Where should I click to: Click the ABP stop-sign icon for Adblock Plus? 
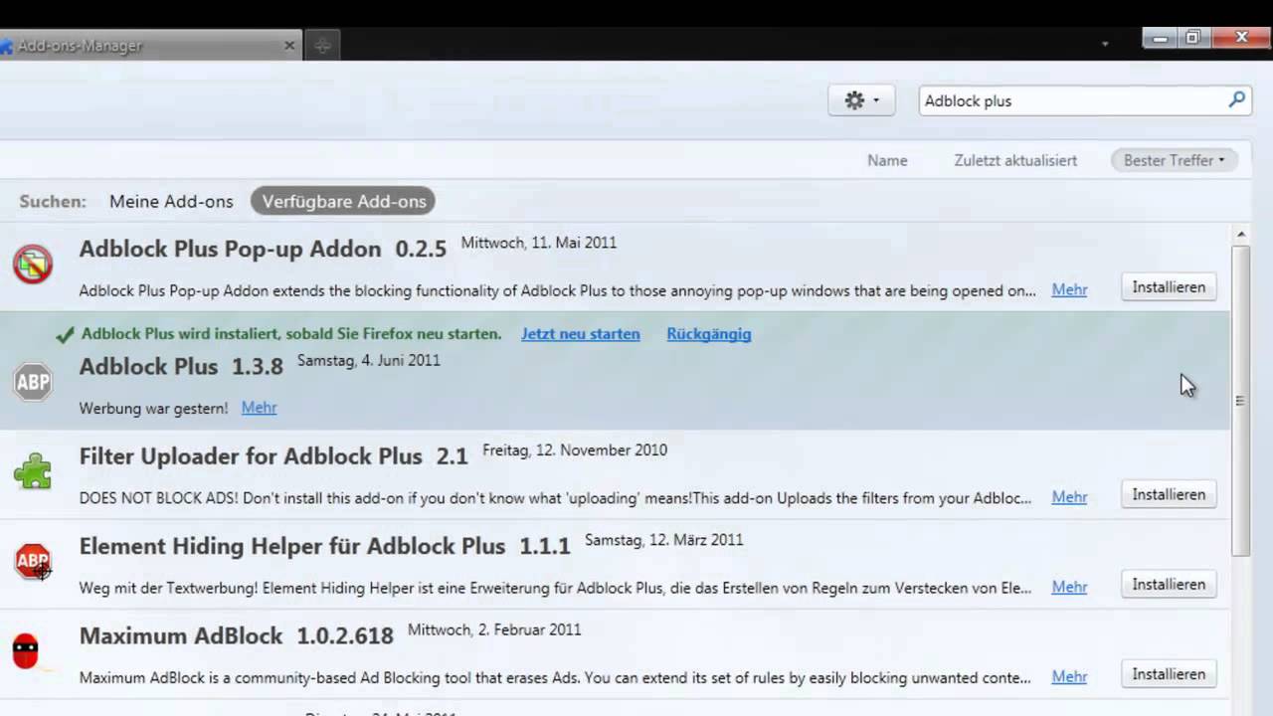pos(33,382)
